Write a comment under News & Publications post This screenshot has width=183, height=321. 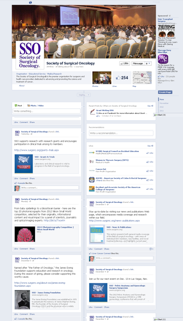point(124,258)
